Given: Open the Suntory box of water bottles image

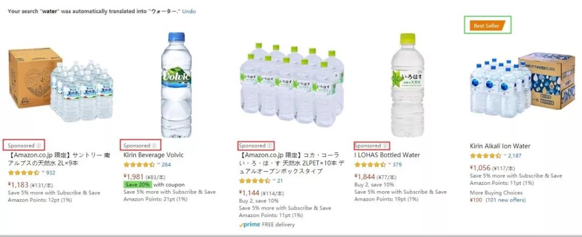Looking at the screenshot, I should pos(60,85).
